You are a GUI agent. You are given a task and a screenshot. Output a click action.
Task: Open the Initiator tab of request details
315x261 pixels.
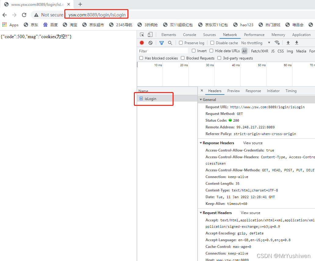pos(273,91)
